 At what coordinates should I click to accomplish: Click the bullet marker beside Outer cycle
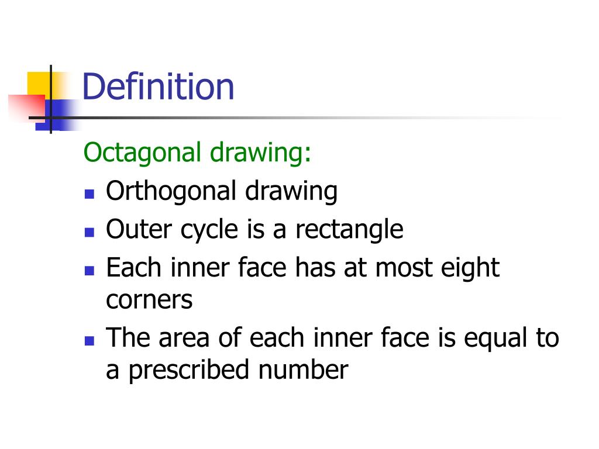point(89,232)
